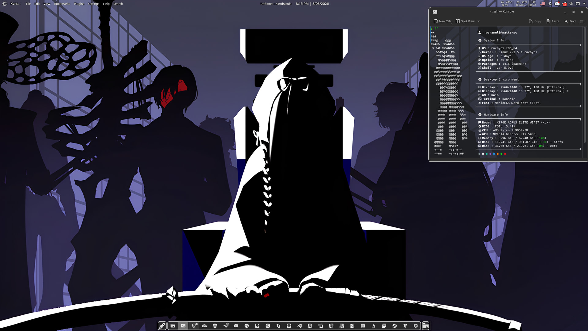Open Discord from dock

(236, 326)
